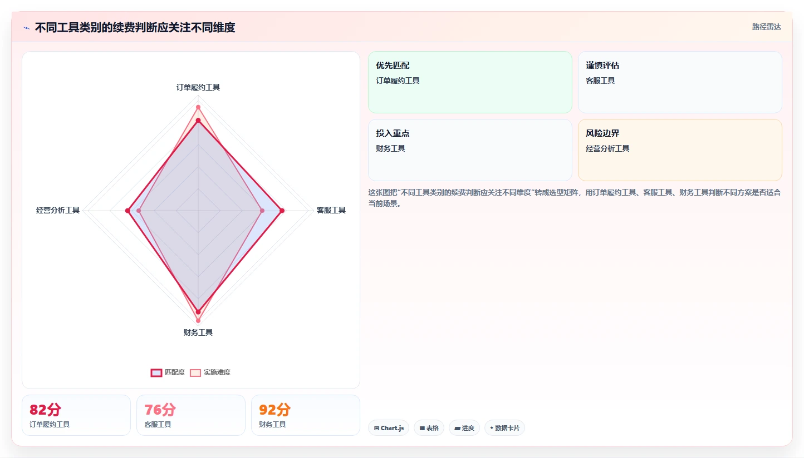804x458 pixels.
Task: Toggle the 匹配度 legend item
Action: point(168,372)
